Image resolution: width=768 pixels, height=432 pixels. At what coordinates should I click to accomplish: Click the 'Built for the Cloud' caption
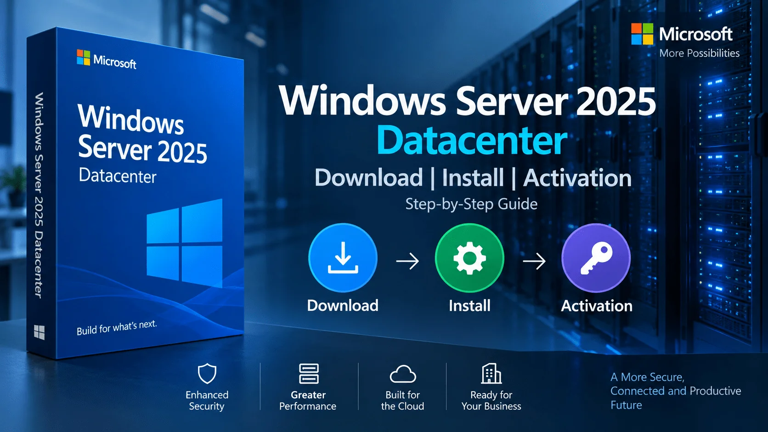[402, 401]
